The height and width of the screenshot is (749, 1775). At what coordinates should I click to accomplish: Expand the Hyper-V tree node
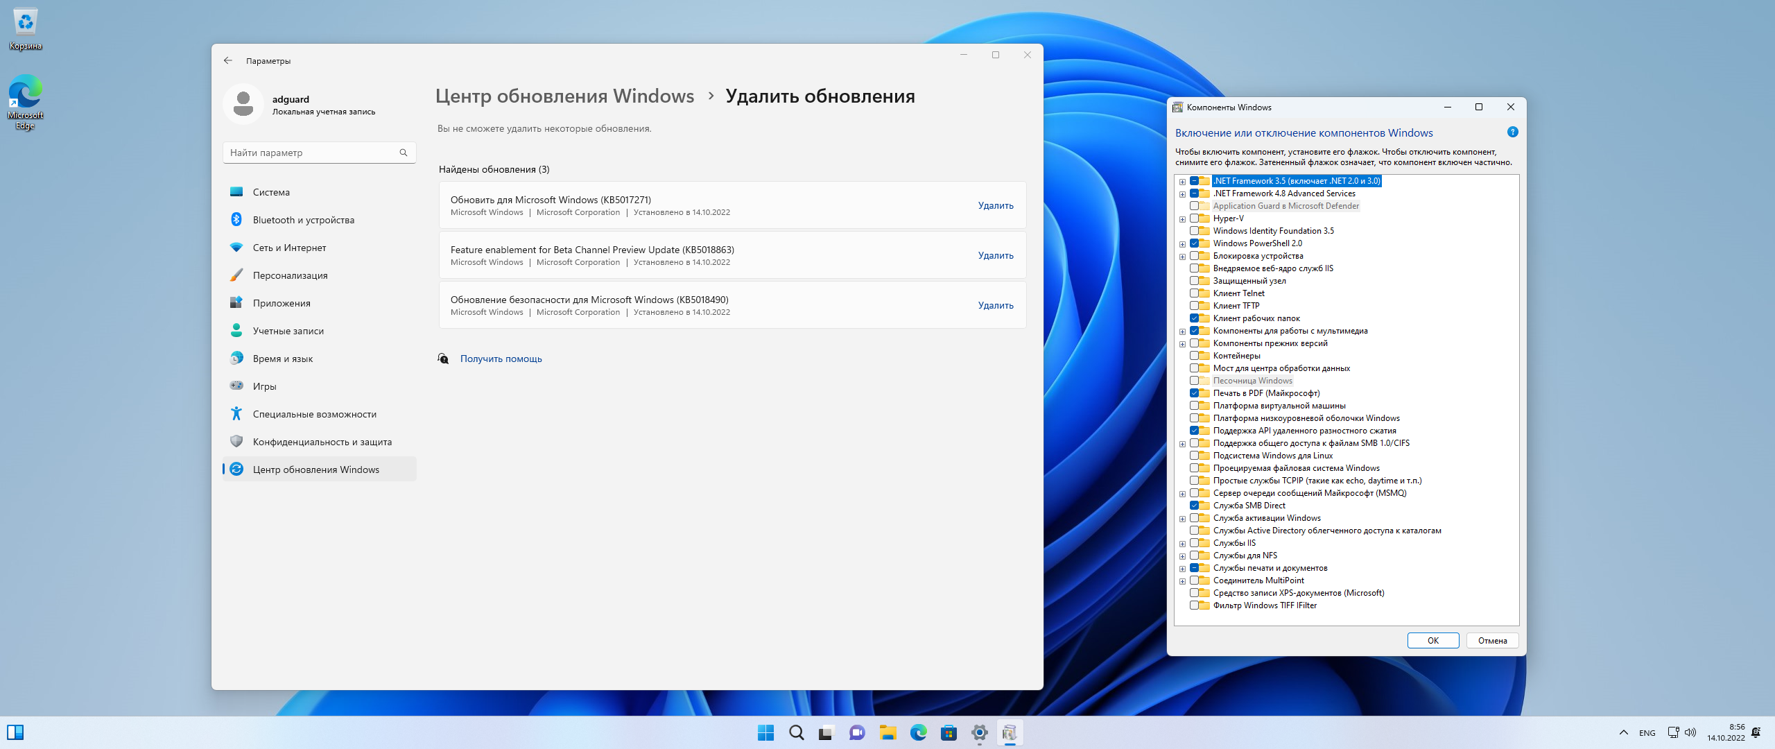pos(1182,219)
